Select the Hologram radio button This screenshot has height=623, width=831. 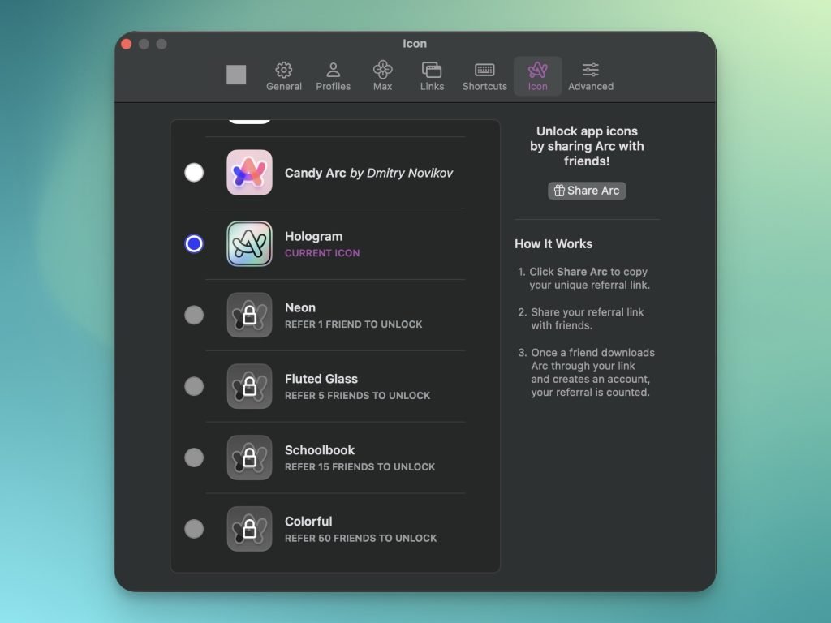tap(194, 243)
